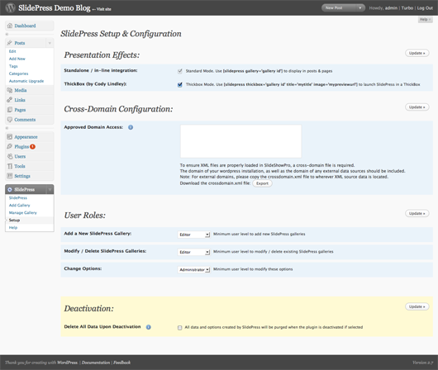
Task: Click Update button for Deactivation
Action: pos(417,306)
